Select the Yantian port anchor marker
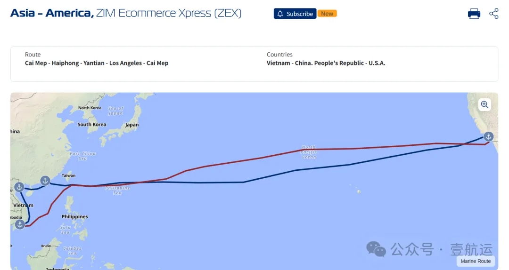The height and width of the screenshot is (270, 509). (x=45, y=181)
